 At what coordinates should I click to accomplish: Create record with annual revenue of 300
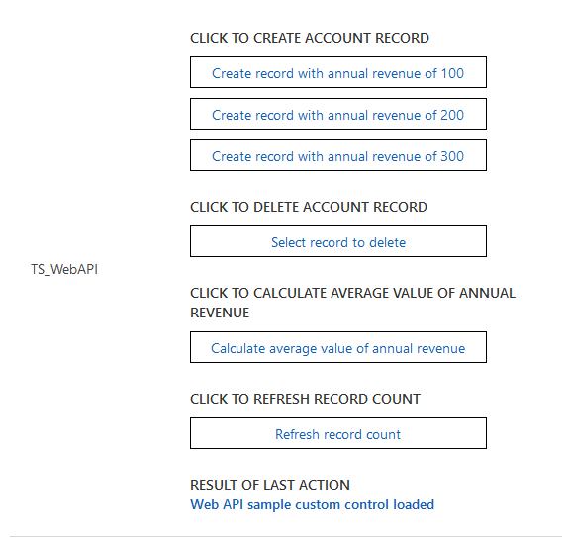(338, 155)
